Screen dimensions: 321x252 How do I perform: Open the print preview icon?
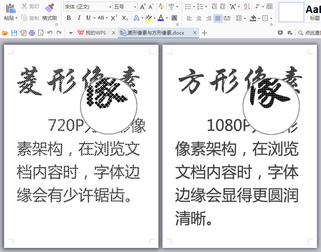coord(41,33)
